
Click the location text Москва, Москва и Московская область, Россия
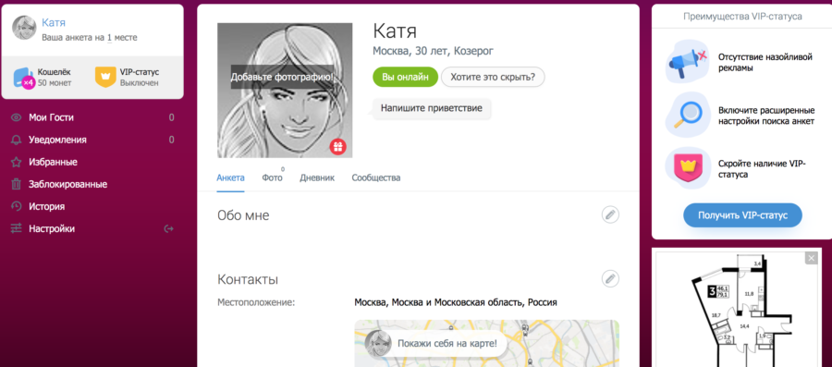click(x=456, y=303)
